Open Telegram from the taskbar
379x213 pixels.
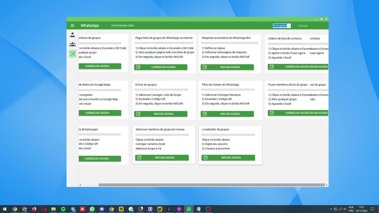pyautogui.click(x=73, y=209)
